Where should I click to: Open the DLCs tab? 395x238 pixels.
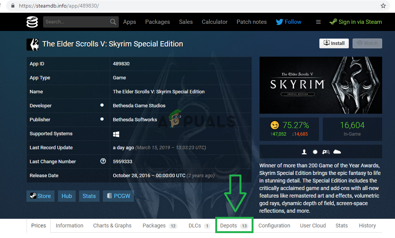(x=199, y=226)
